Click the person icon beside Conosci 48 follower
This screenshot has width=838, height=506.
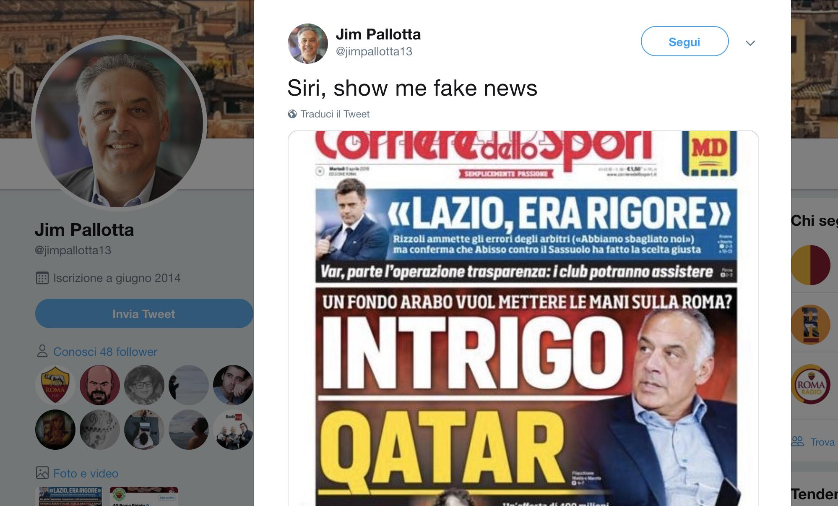click(x=42, y=351)
